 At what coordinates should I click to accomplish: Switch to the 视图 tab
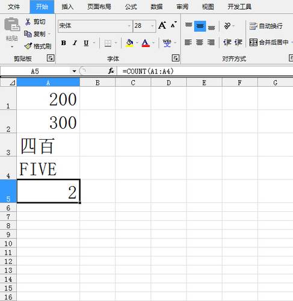click(x=208, y=7)
